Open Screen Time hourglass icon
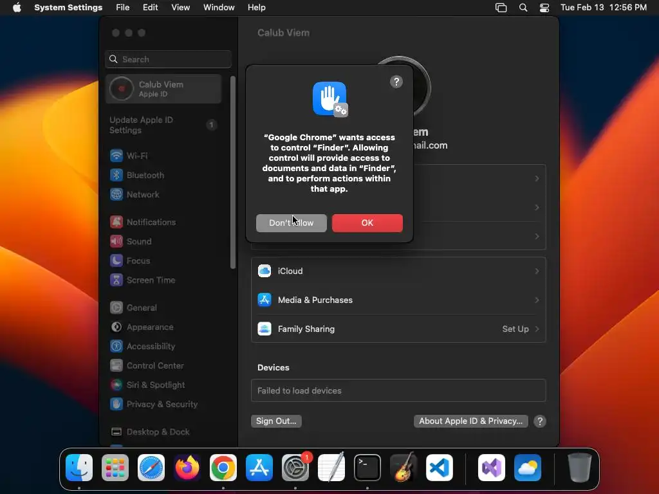Image resolution: width=659 pixels, height=494 pixels. tap(116, 280)
